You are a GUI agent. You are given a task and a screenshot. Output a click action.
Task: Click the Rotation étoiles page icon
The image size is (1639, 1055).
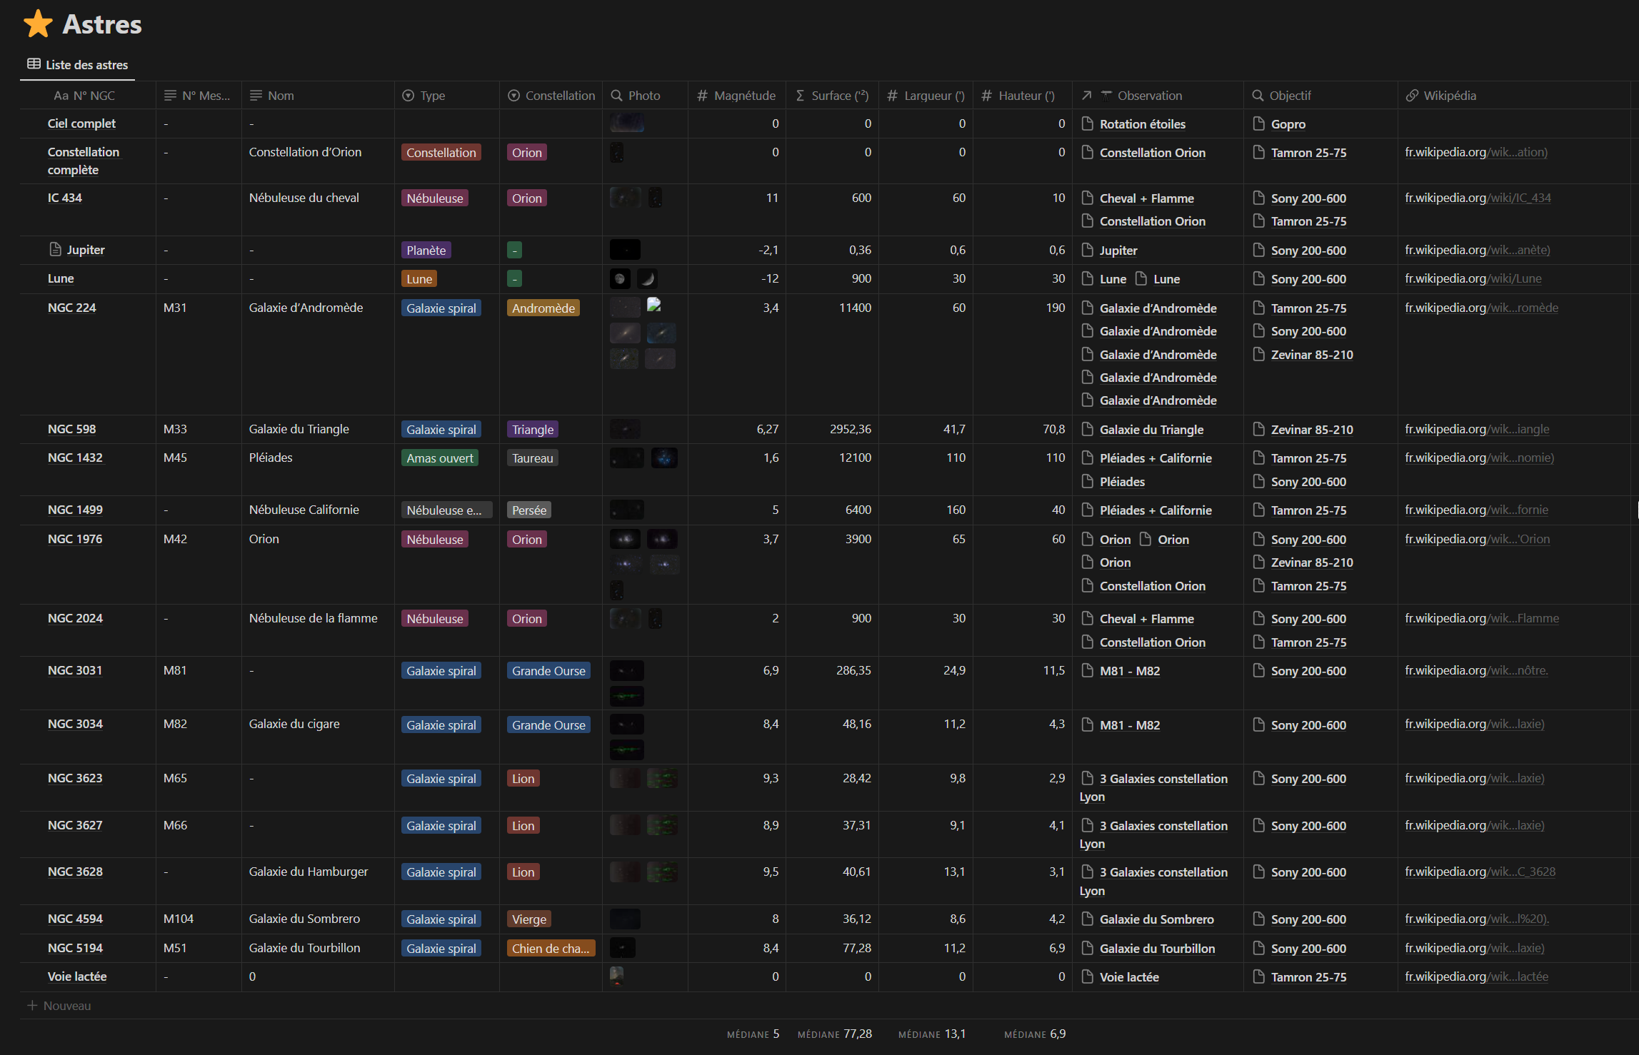[x=1088, y=123]
